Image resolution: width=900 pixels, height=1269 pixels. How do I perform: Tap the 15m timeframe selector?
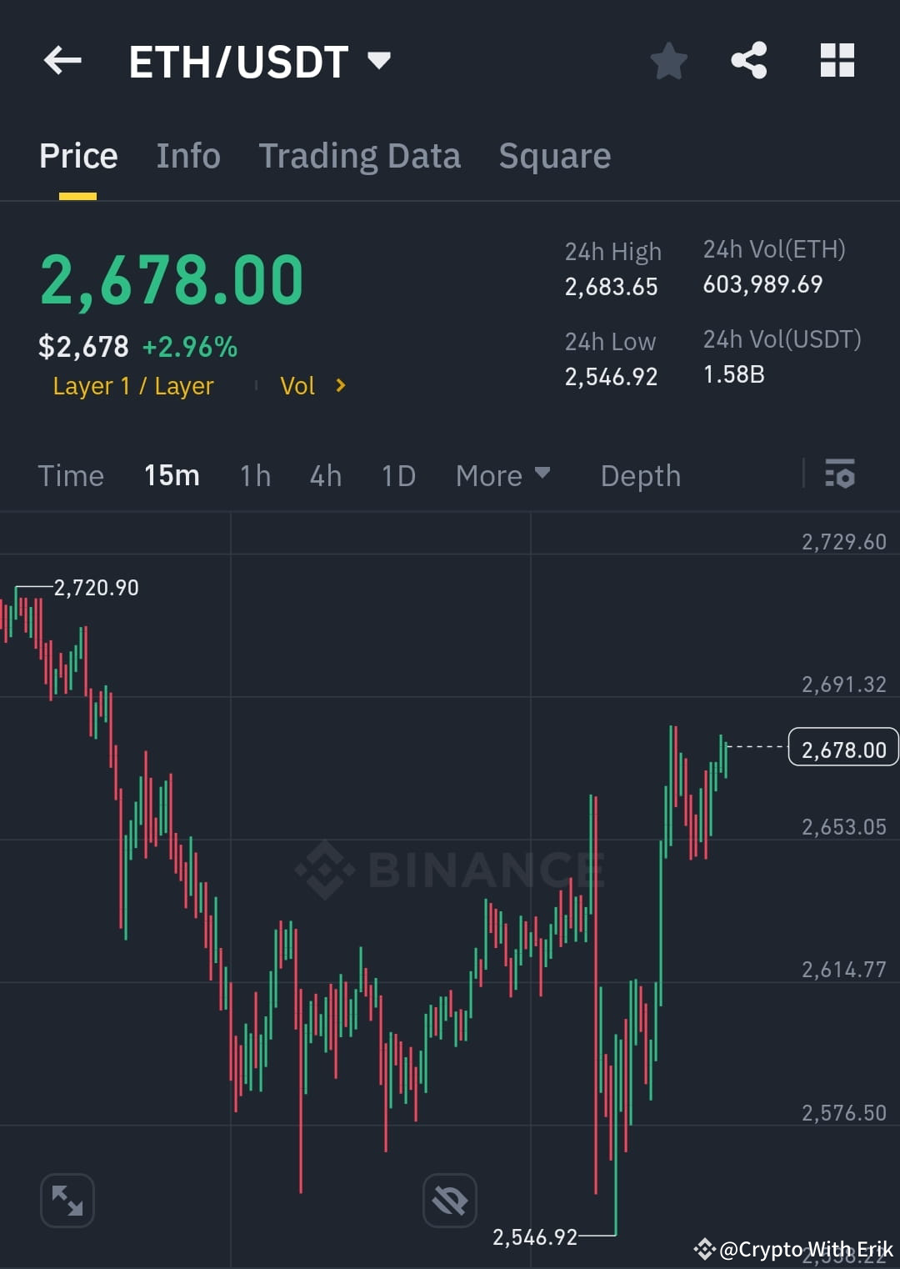[x=172, y=475]
